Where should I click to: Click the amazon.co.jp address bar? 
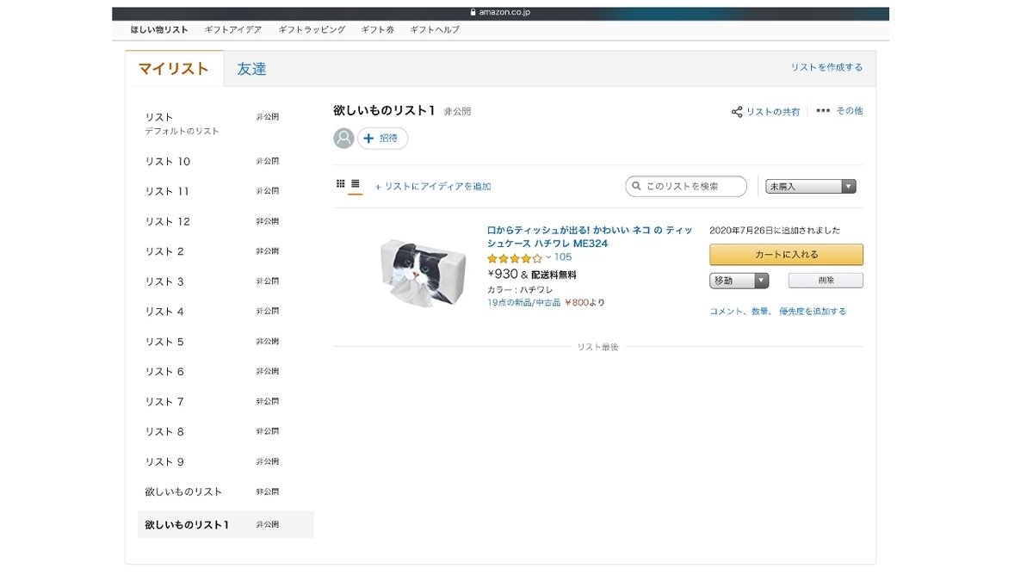tap(500, 13)
